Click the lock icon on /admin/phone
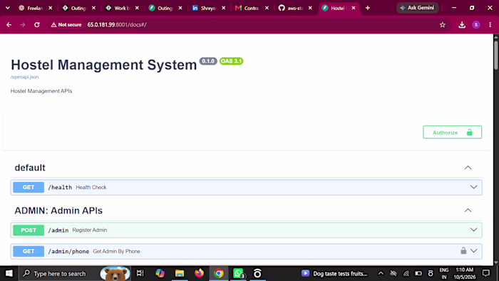The height and width of the screenshot is (281, 499). coord(463,251)
